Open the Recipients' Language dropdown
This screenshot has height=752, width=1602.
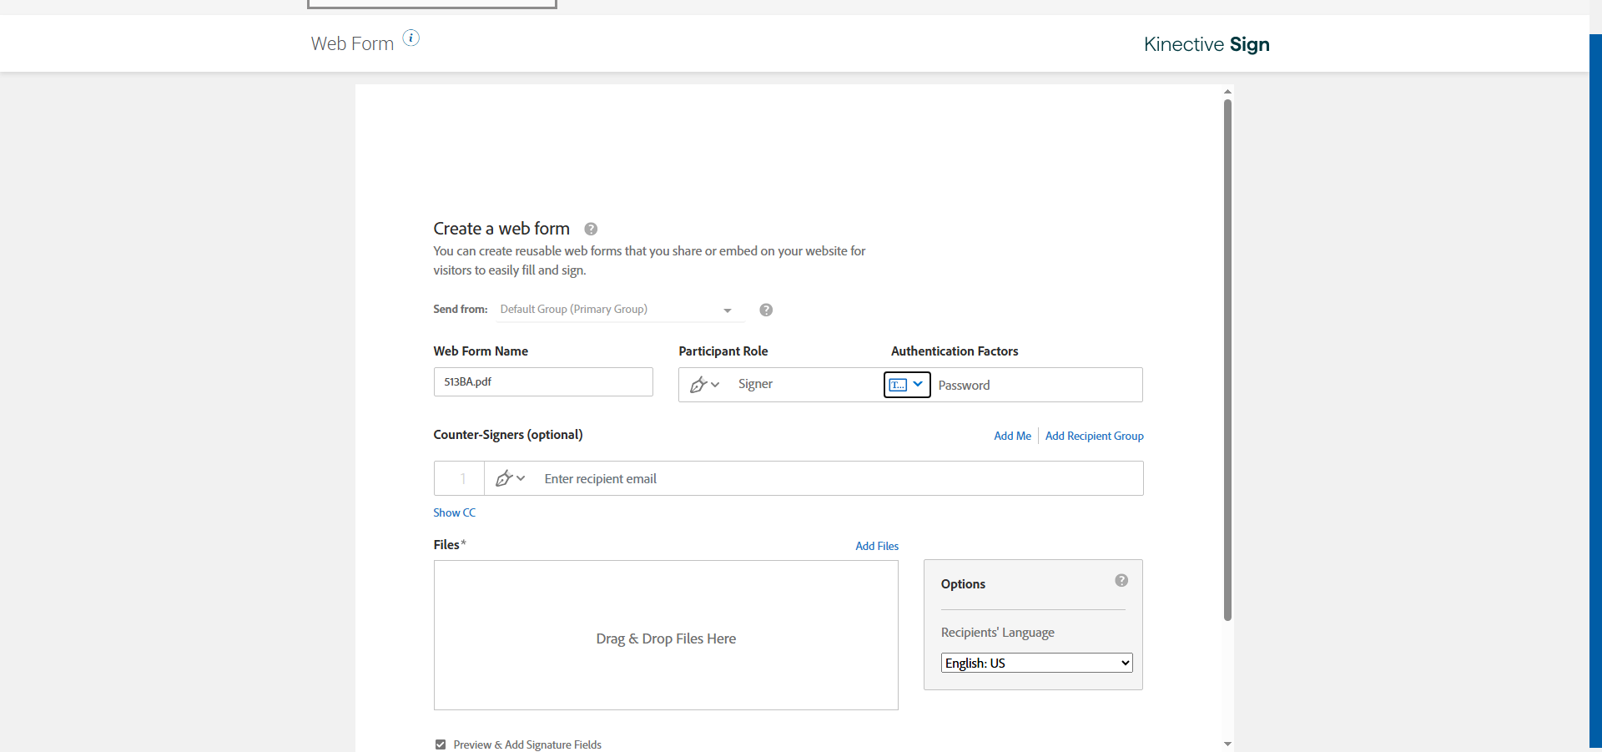pyautogui.click(x=1036, y=663)
